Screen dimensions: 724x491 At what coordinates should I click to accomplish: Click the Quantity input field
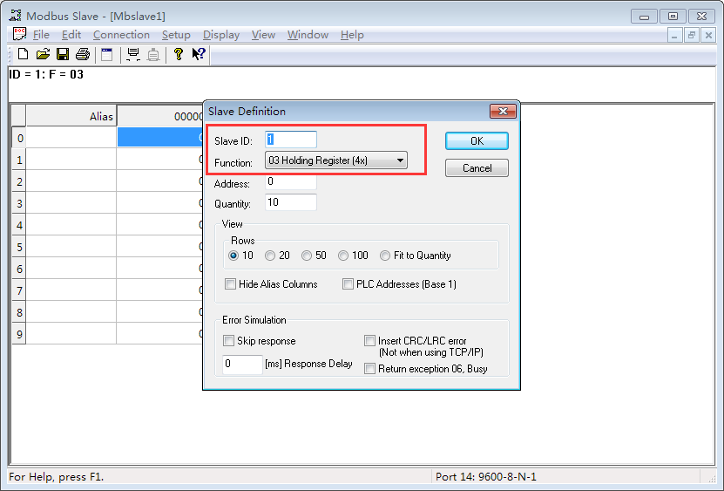pyautogui.click(x=291, y=202)
